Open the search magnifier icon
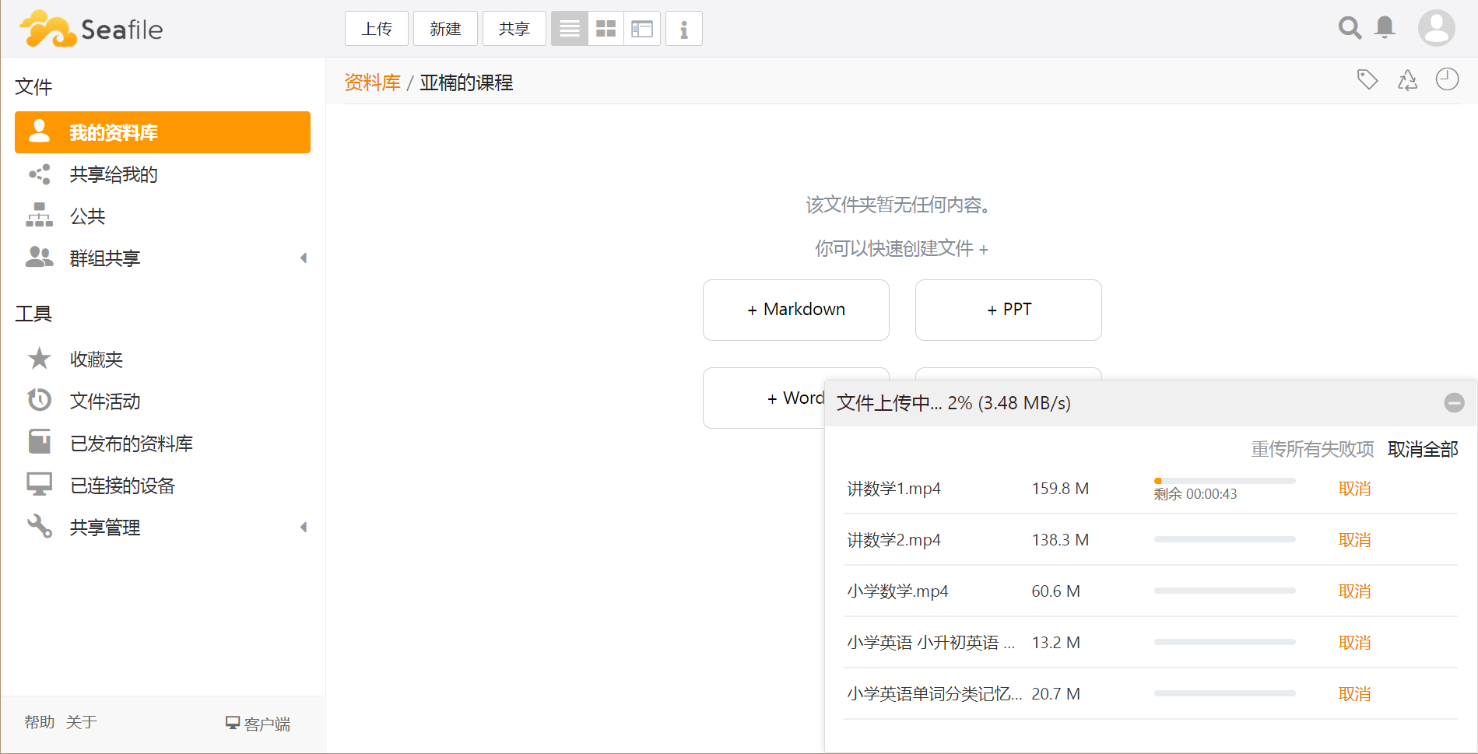 [1350, 28]
